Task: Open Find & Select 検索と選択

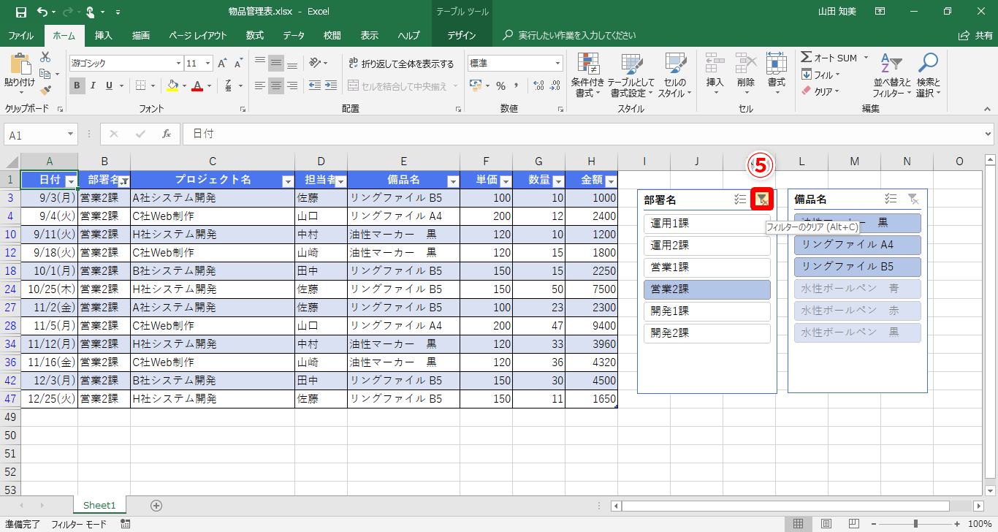Action: click(x=928, y=75)
